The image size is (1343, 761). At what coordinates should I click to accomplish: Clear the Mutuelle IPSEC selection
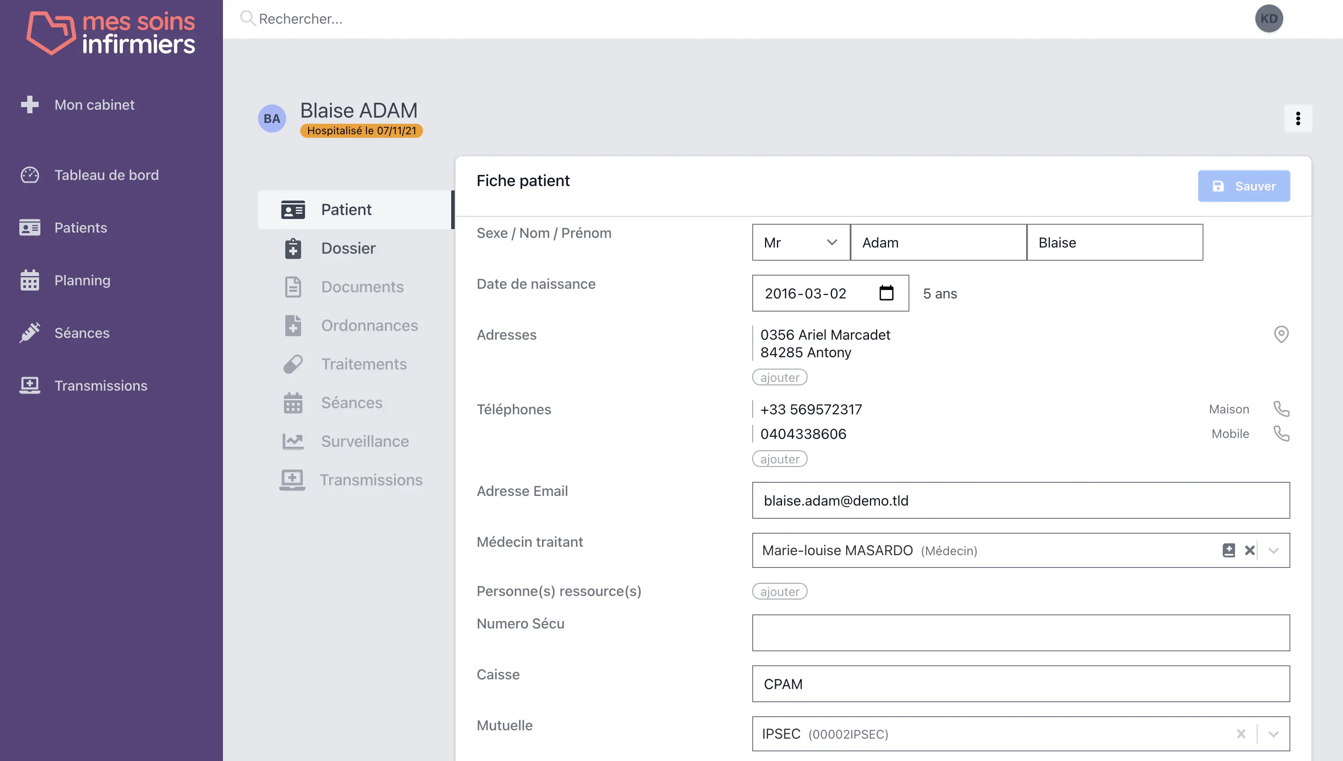(x=1241, y=734)
